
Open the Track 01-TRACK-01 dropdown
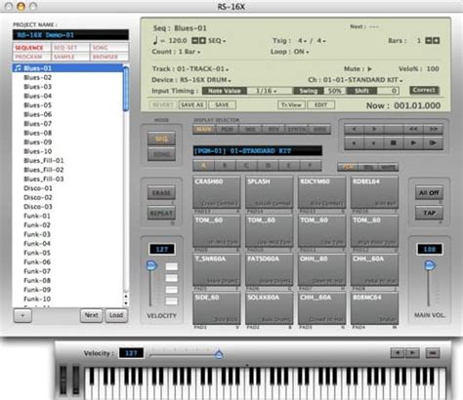[x=202, y=69]
